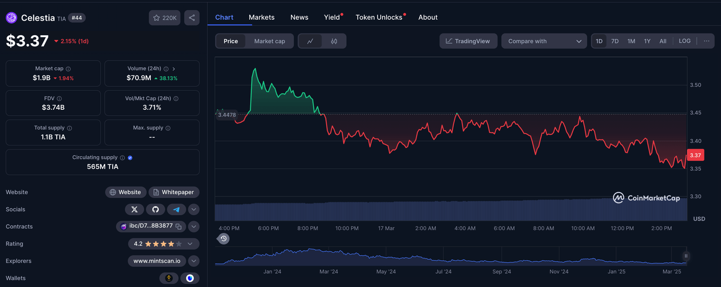Expand the Socials list chevron
The height and width of the screenshot is (287, 721).
click(193, 209)
